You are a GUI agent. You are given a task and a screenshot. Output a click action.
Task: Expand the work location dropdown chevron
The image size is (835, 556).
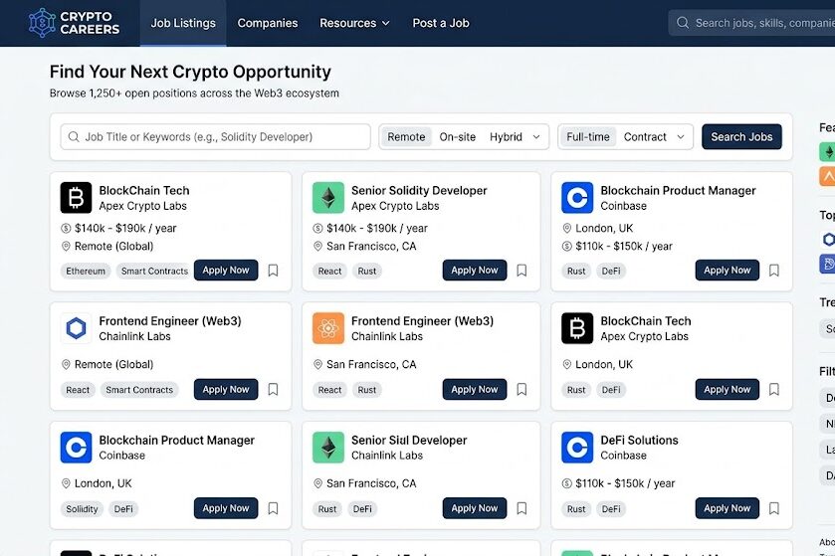pos(536,136)
